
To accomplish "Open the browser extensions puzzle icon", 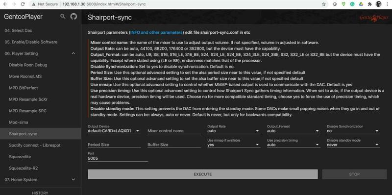I will click(370, 4).
